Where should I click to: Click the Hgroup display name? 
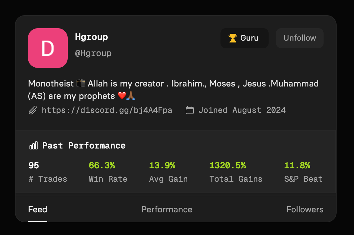(x=92, y=37)
